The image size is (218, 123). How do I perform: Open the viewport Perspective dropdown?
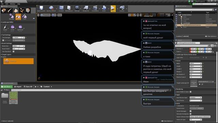coord(45,15)
